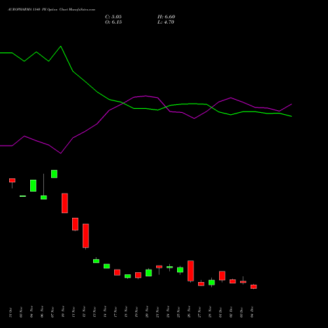Click the 21 Nov date label

click(x=157, y=312)
